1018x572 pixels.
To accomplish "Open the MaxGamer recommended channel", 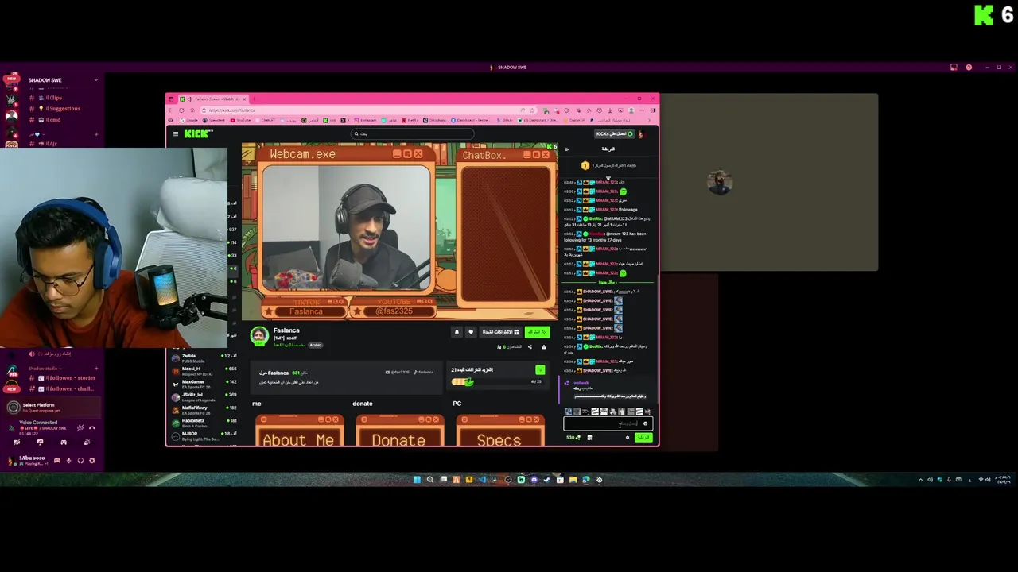I will [x=203, y=383].
